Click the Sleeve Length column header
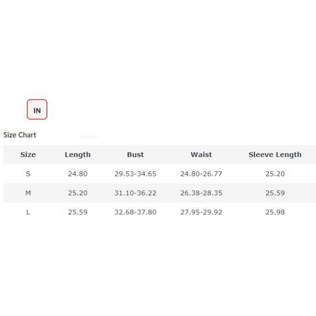 click(275, 155)
